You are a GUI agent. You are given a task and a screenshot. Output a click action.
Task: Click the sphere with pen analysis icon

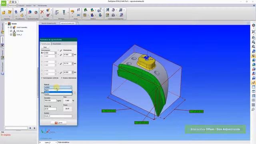click(100, 10)
